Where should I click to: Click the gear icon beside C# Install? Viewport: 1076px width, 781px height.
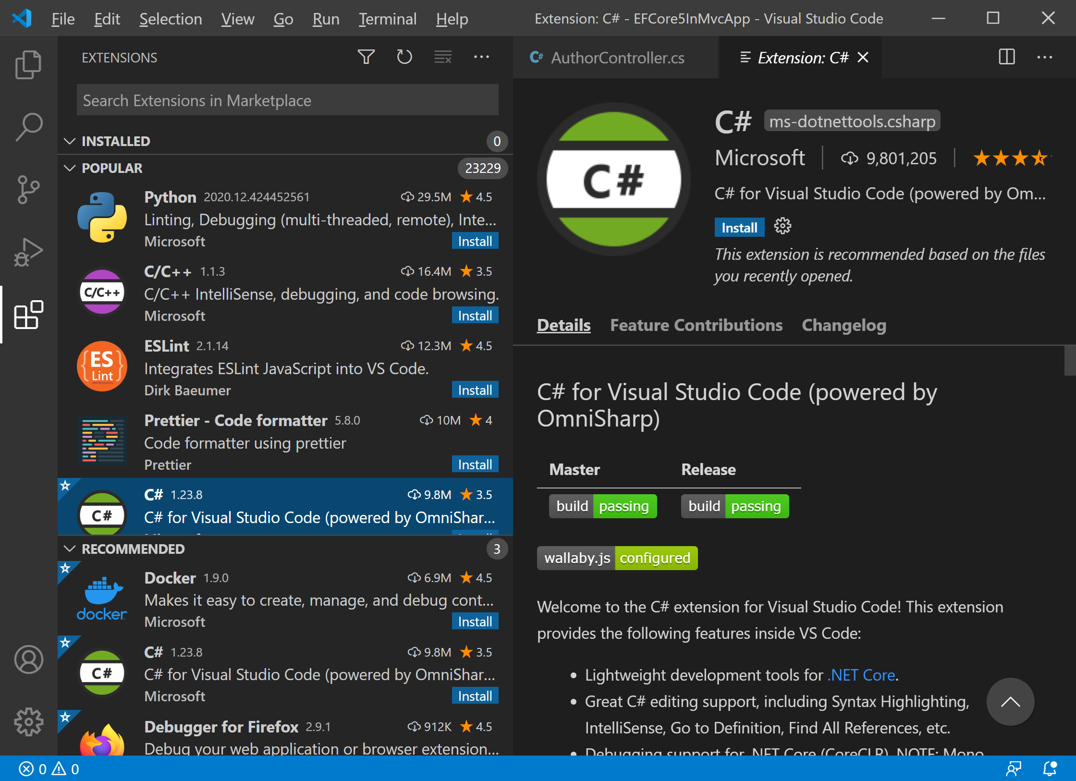(783, 226)
